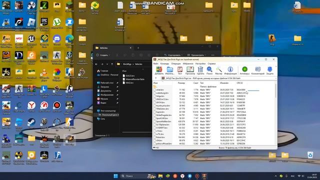The height and width of the screenshot is (180, 320).
Task: Open the Операции menu in WinRAR
Action: 175,63
